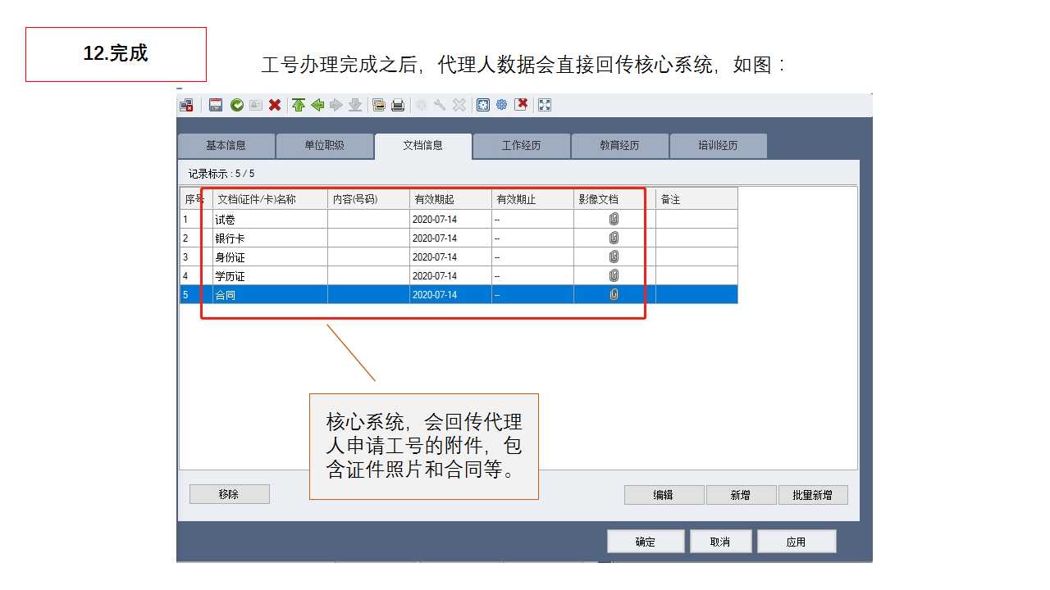Click the 有效期起 column header
Screen dimensions: 1050x590
pos(450,200)
